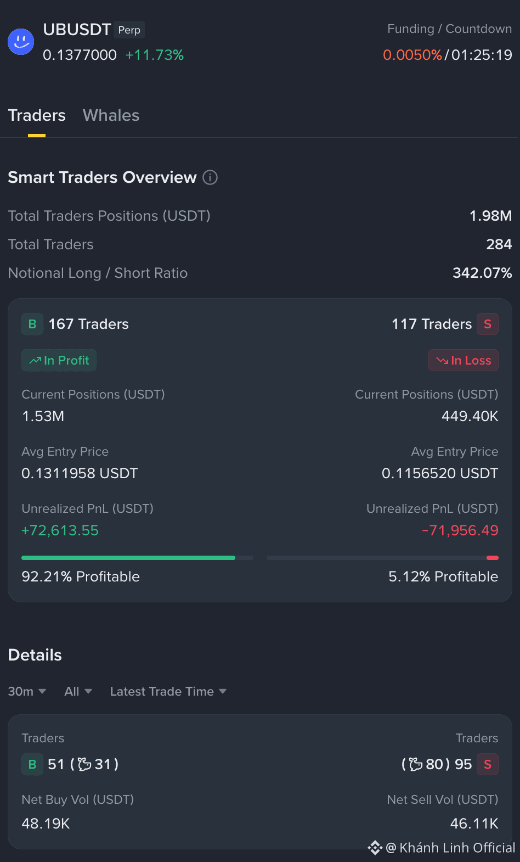Open the Smart Traders Overview info icon
This screenshot has width=520, height=862.
(210, 177)
